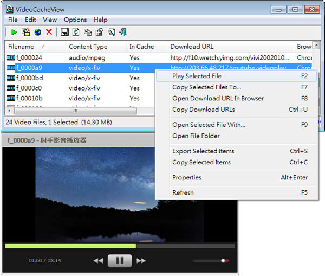Click the rewind button in player
Viewport: 325px width, 276px height.
pos(98,261)
